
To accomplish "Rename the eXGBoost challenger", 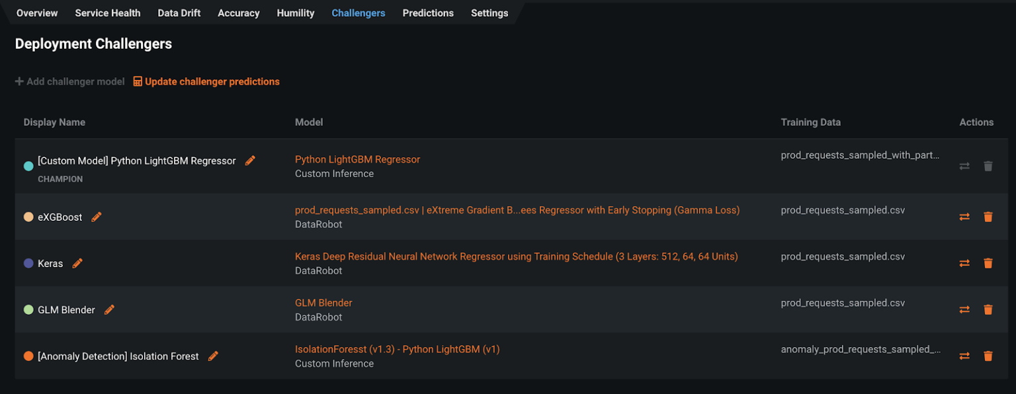I will point(97,216).
